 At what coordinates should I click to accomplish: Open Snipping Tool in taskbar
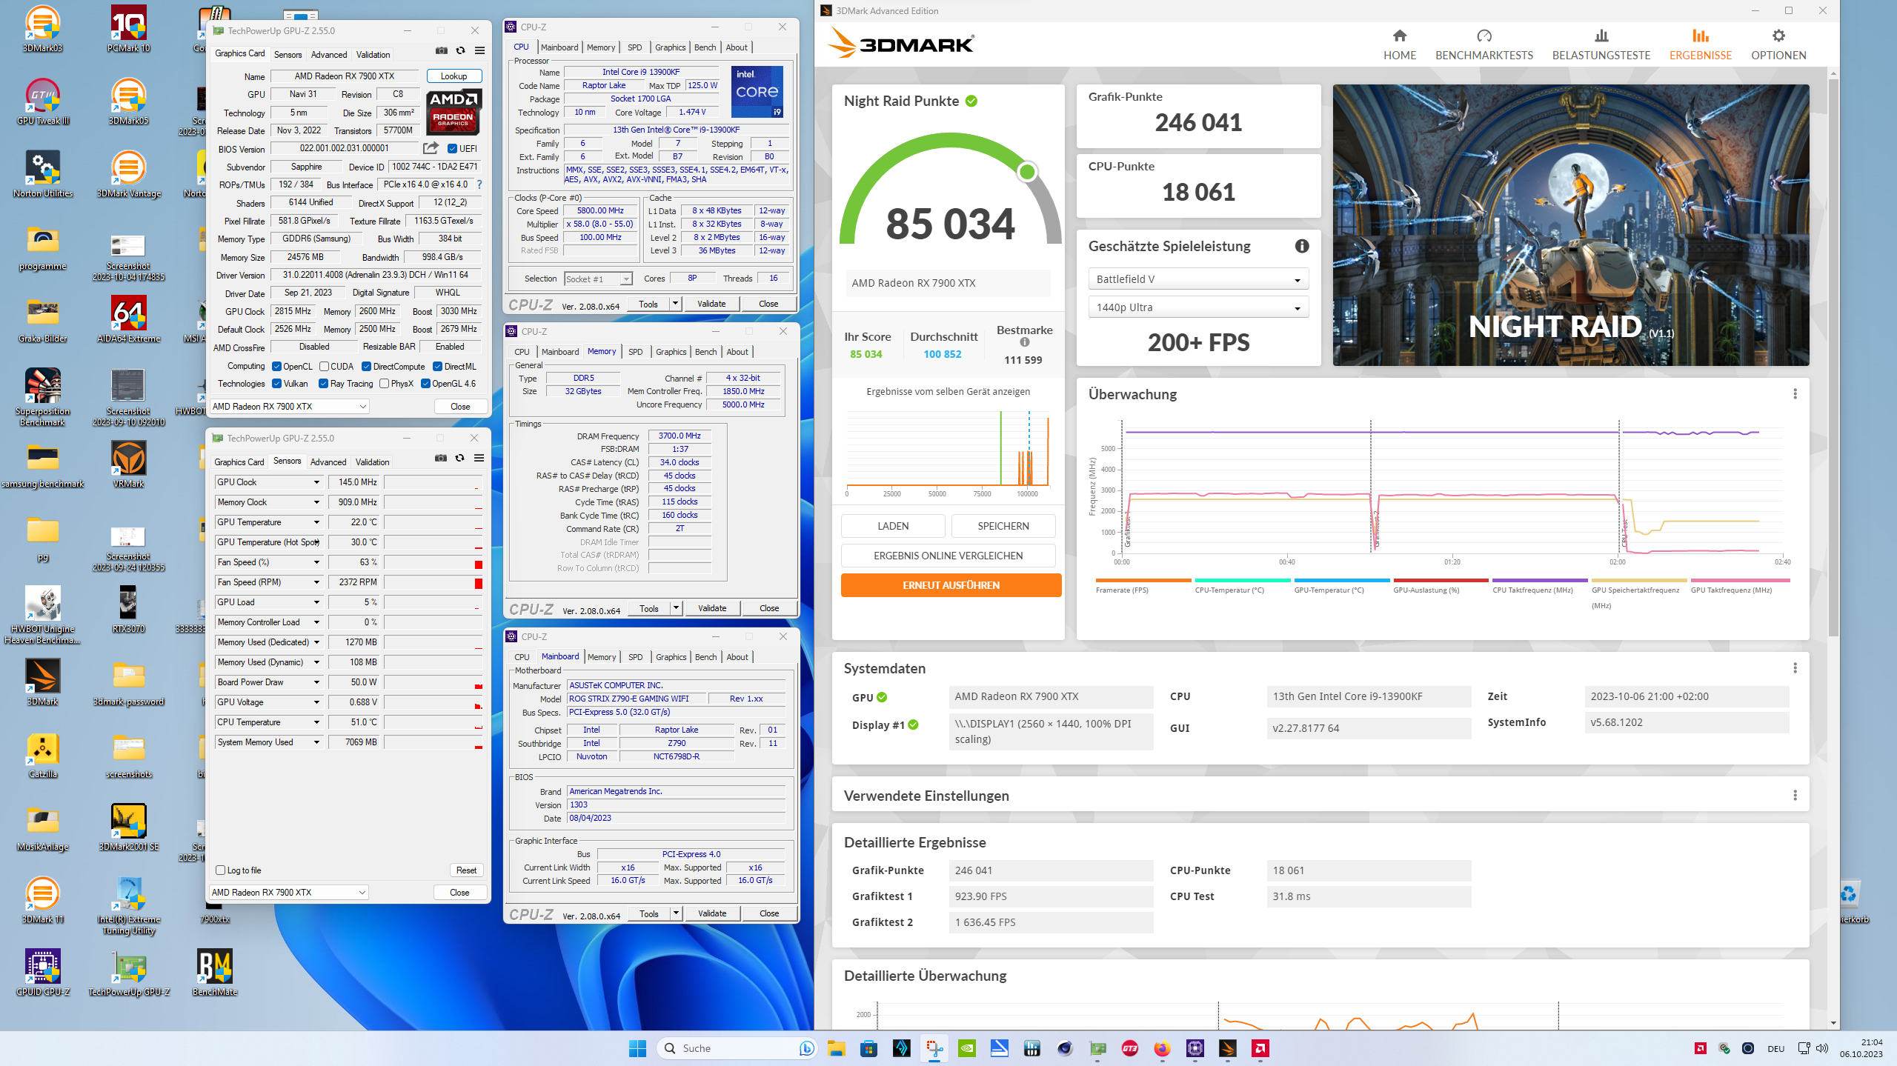tap(934, 1048)
